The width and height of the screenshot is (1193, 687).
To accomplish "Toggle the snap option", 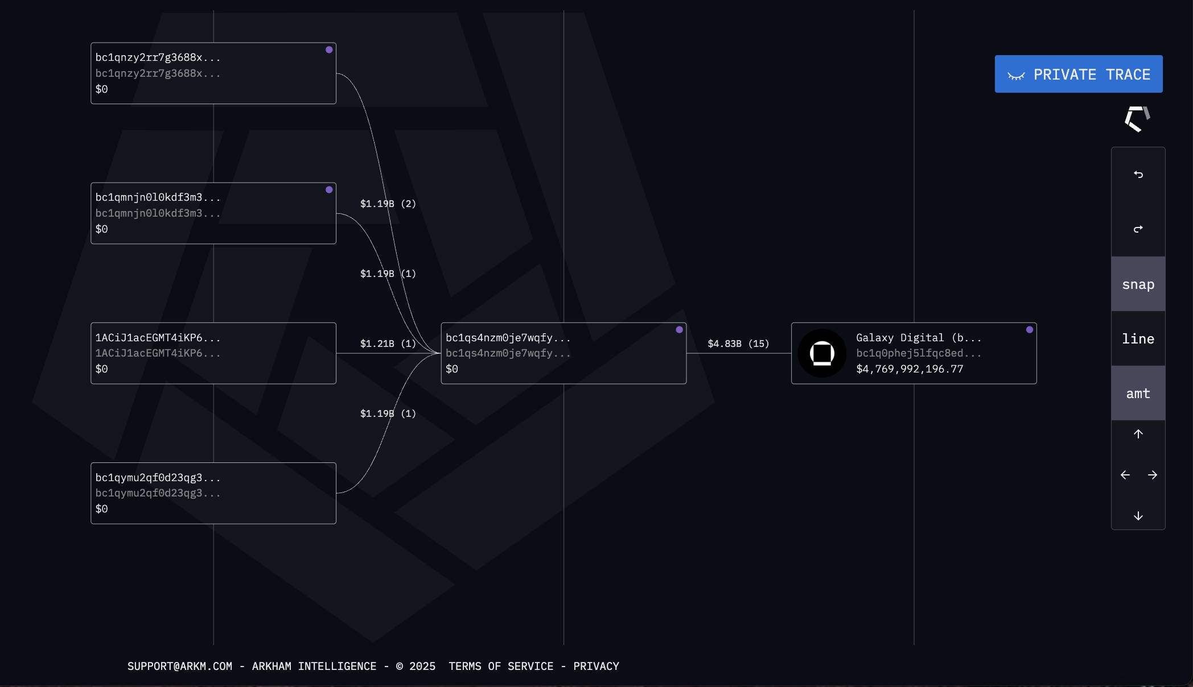I will coord(1138,284).
